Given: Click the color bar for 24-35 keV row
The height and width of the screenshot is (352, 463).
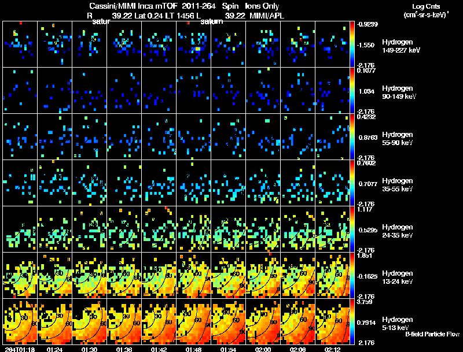Looking at the screenshot, I should click(352, 229).
